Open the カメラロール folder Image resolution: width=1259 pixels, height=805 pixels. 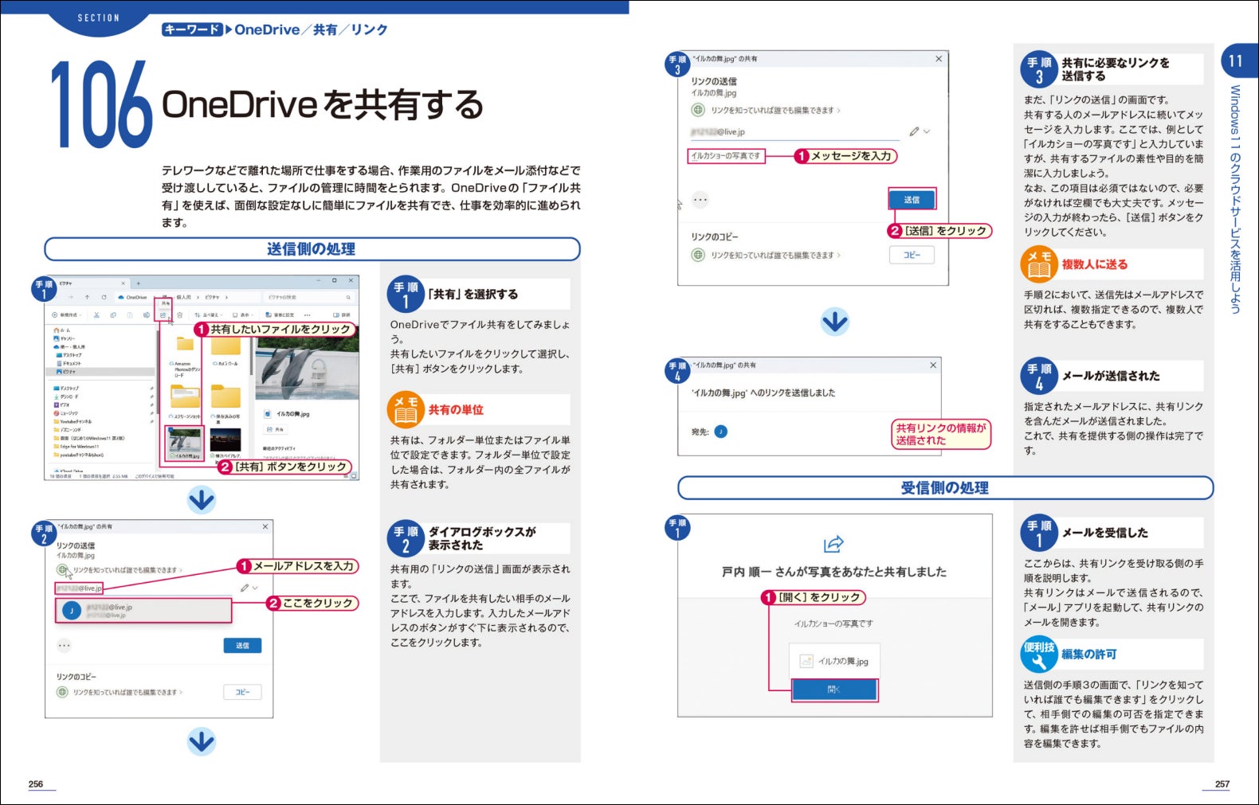tap(226, 351)
